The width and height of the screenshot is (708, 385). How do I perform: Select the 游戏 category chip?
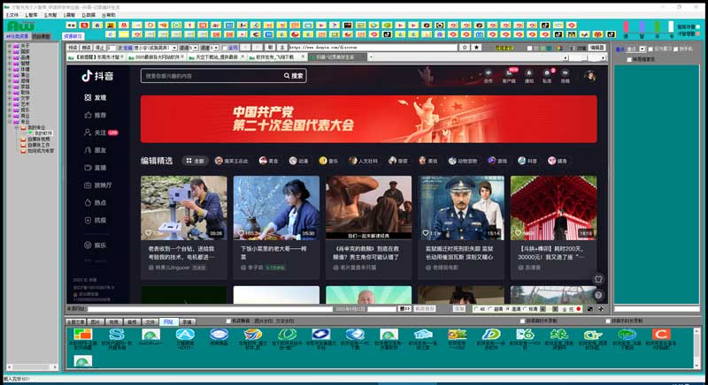pos(498,161)
